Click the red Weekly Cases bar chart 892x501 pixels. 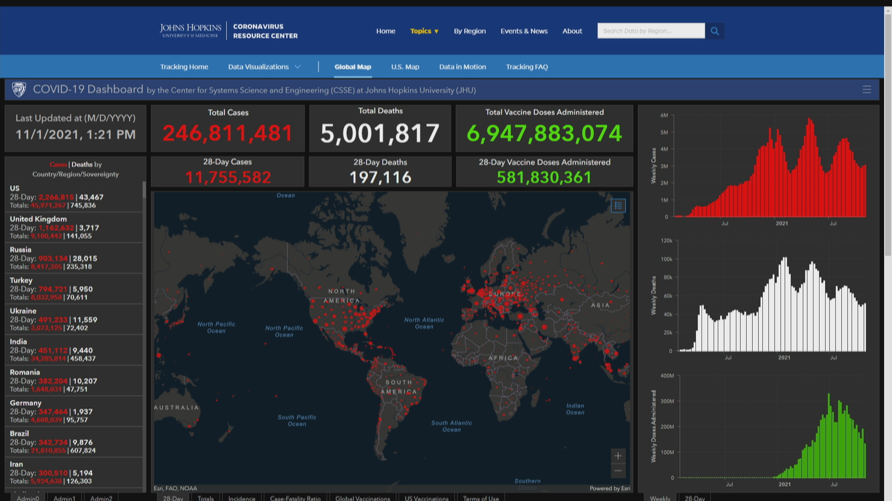pyautogui.click(x=769, y=167)
